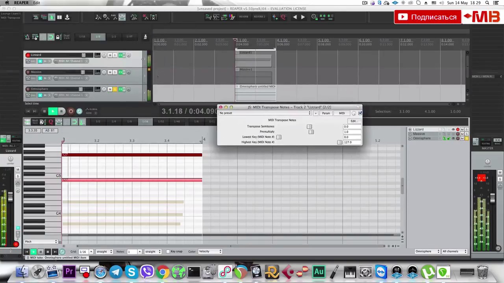Image resolution: width=504 pixels, height=283 pixels.
Task: Click the red record button in main transport
Action: tap(71, 111)
